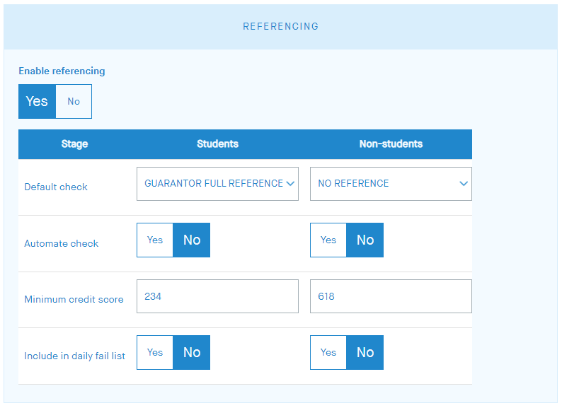Click the Stage column header
The height and width of the screenshot is (408, 562).
pos(74,144)
